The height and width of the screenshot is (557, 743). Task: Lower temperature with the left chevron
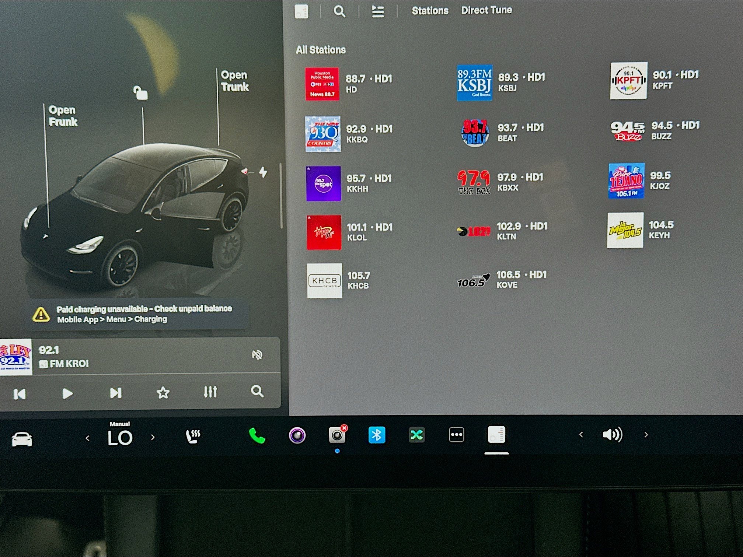[87, 438]
